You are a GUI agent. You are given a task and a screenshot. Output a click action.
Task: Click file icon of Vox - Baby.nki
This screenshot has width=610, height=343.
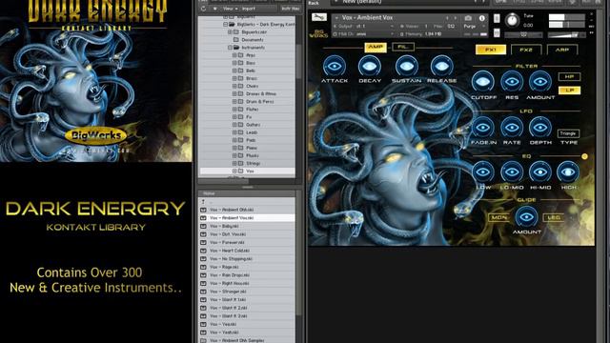pyautogui.click(x=203, y=226)
